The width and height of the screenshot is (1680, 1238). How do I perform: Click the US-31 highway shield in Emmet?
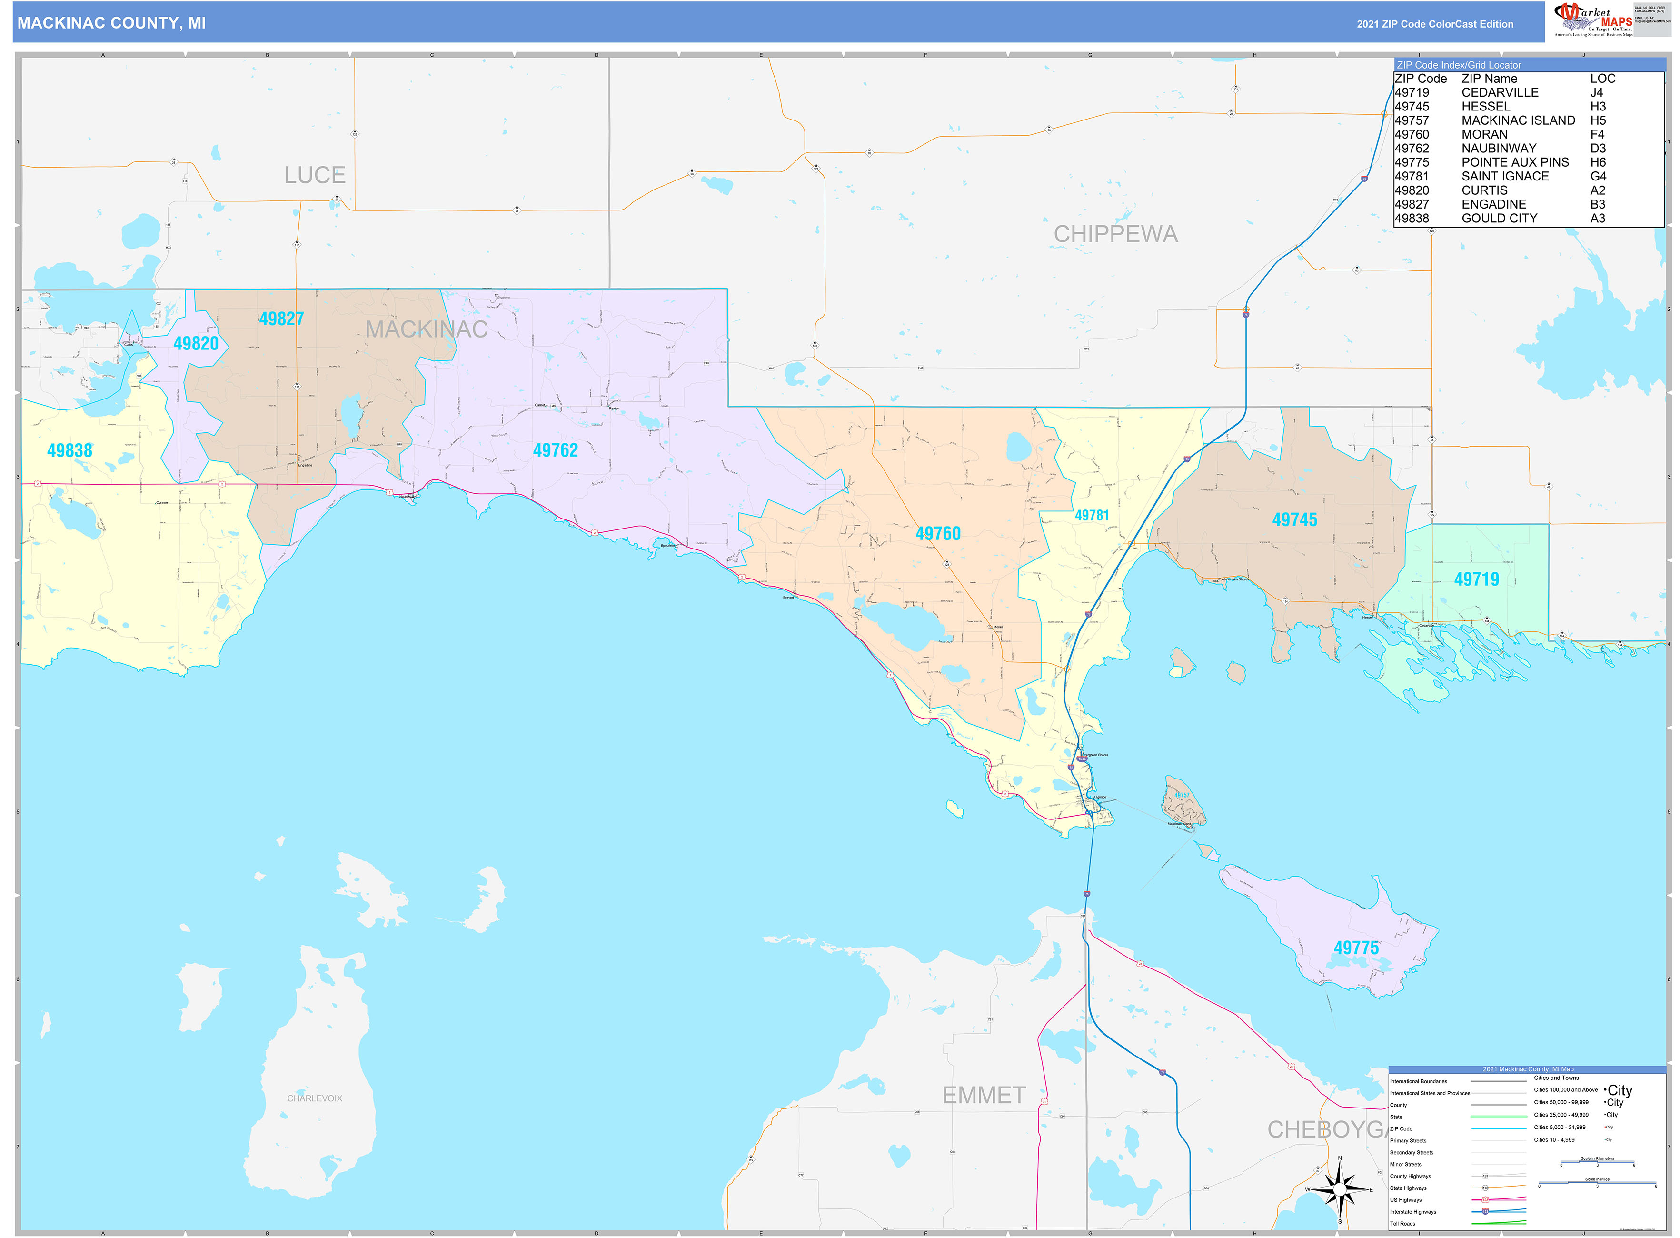pos(1044,1102)
